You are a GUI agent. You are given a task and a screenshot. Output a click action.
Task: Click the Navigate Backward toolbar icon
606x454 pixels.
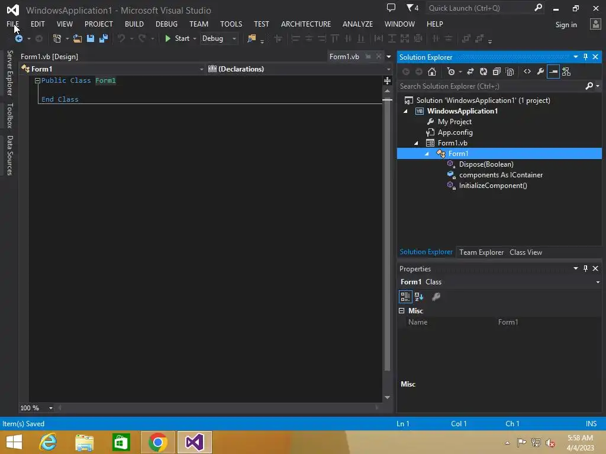(18, 38)
